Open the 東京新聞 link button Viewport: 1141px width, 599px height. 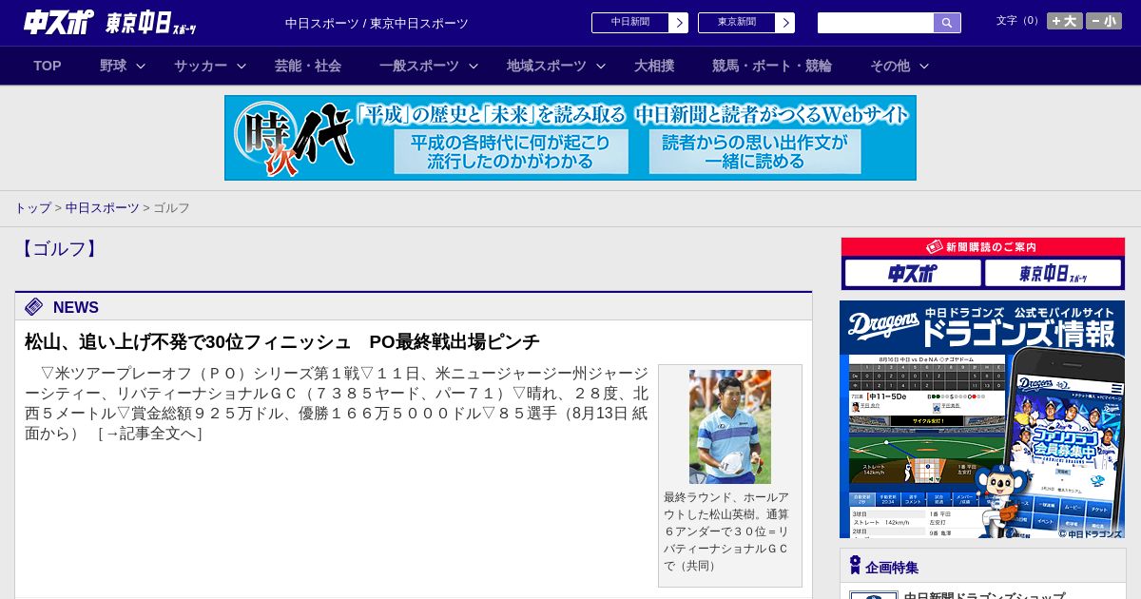737,23
